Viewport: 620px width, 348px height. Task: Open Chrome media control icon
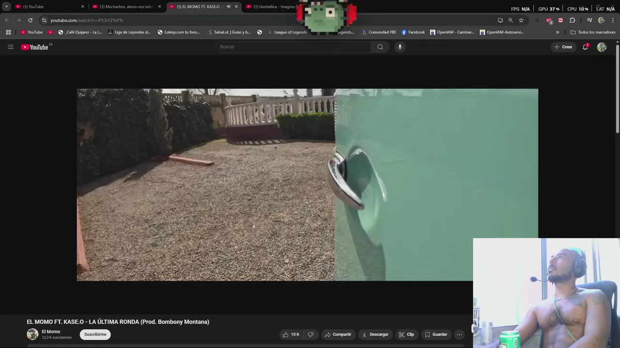[x=589, y=20]
